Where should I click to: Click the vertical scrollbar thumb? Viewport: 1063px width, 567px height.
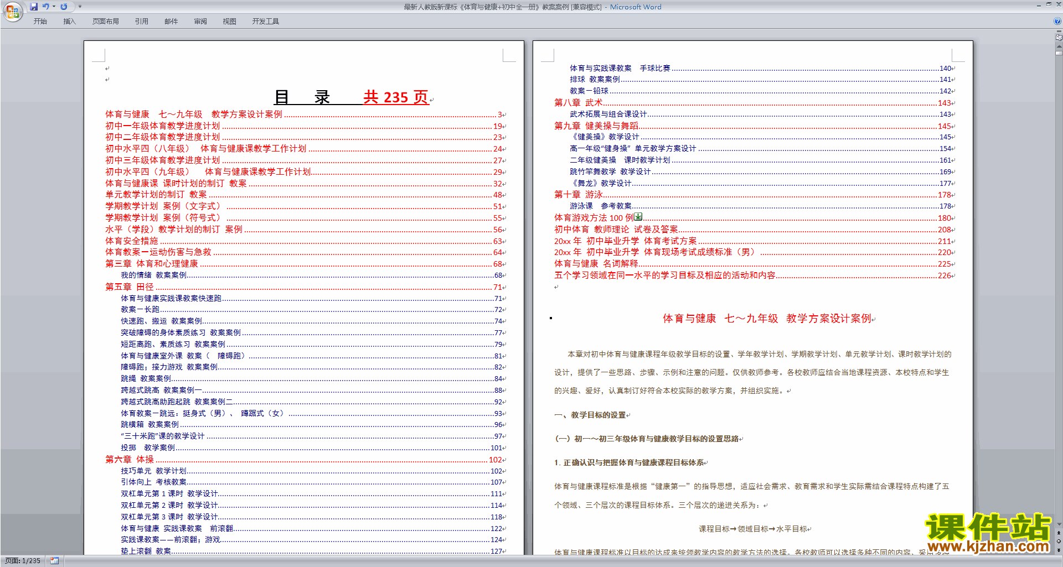(1059, 53)
